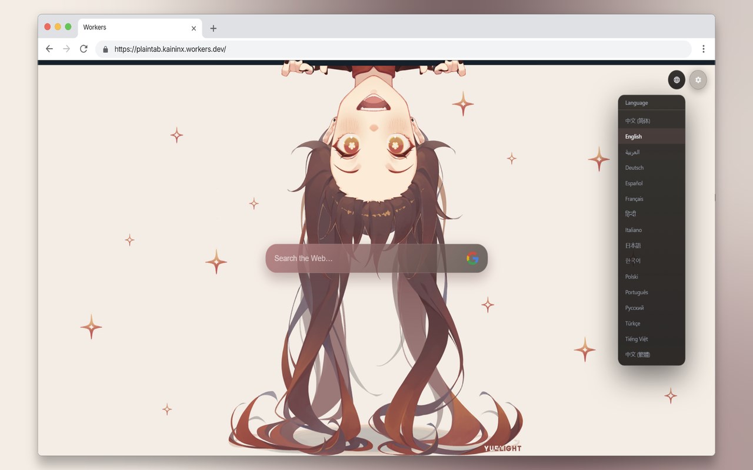The width and height of the screenshot is (753, 470).
Task: Switch language to العربية
Action: click(x=652, y=152)
